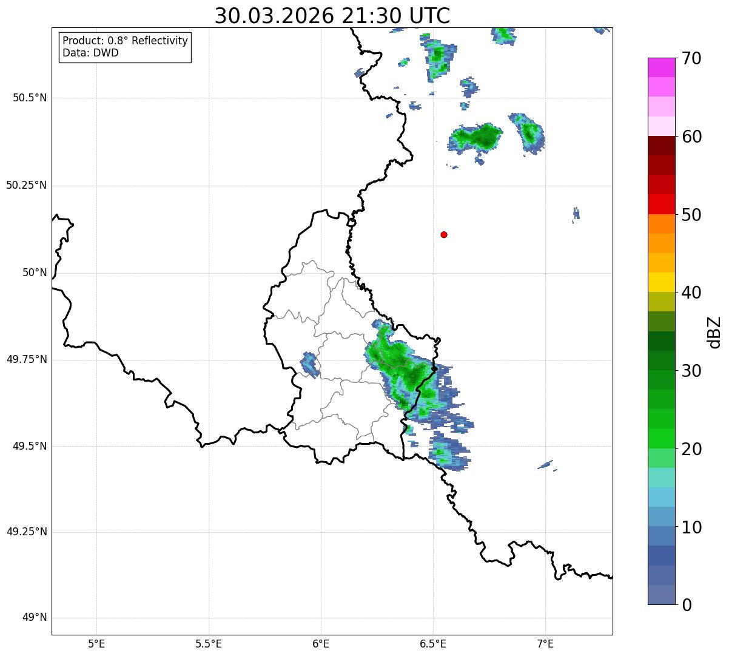Click the bright green colorbar segment above 20
This screenshot has height=656, width=729.
coord(661,438)
